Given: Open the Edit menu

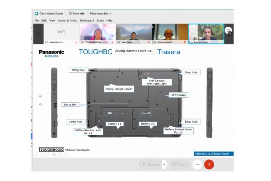Looking at the screenshot, I should [44, 21].
